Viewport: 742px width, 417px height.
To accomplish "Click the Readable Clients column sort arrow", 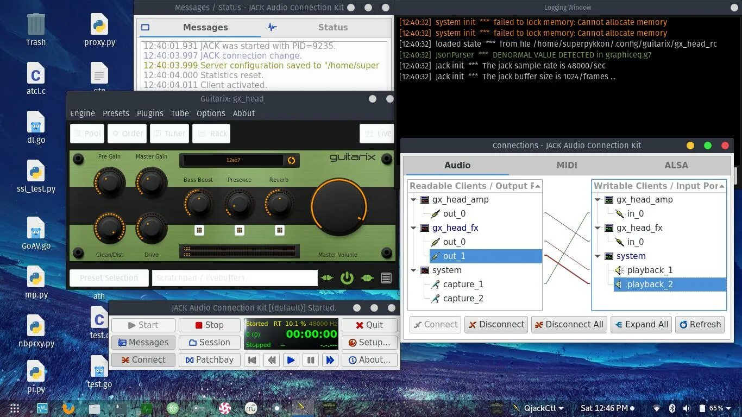I will 538,186.
